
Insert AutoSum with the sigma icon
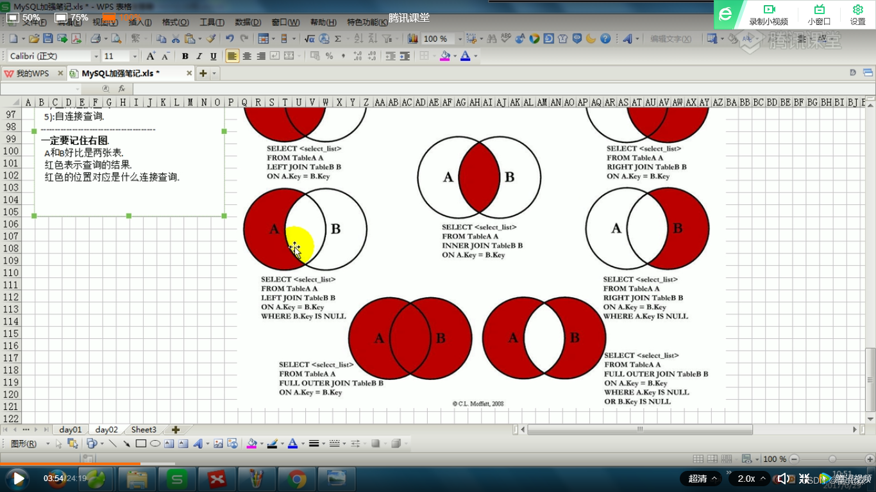point(339,39)
